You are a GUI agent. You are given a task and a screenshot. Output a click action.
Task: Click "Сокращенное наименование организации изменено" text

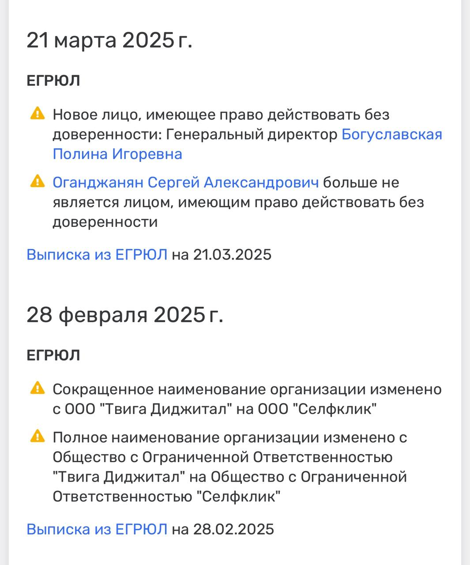pos(247,389)
